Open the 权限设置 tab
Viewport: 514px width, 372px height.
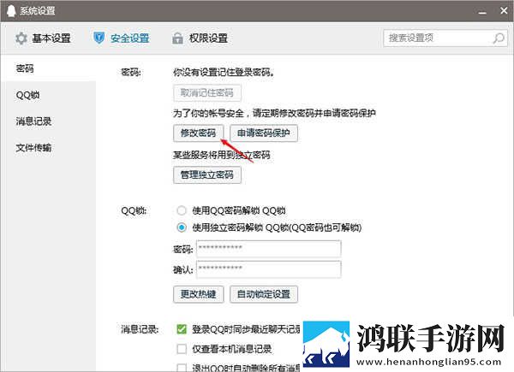[x=200, y=38]
